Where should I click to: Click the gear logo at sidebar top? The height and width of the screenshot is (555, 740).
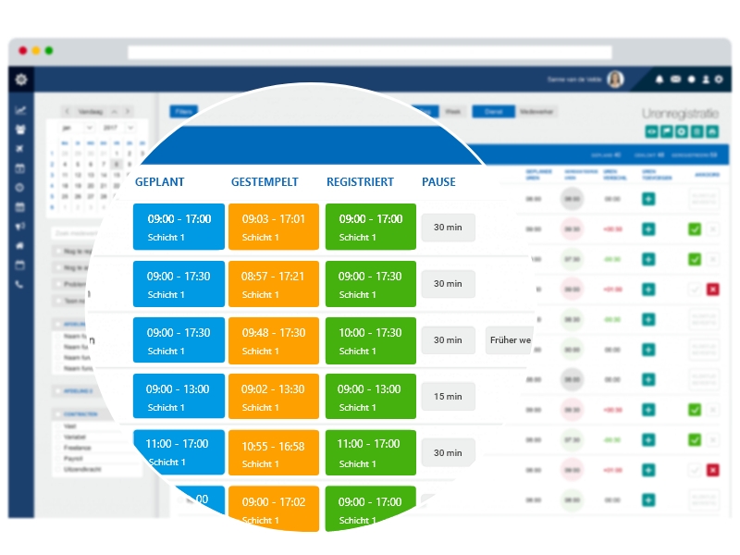coord(21,80)
